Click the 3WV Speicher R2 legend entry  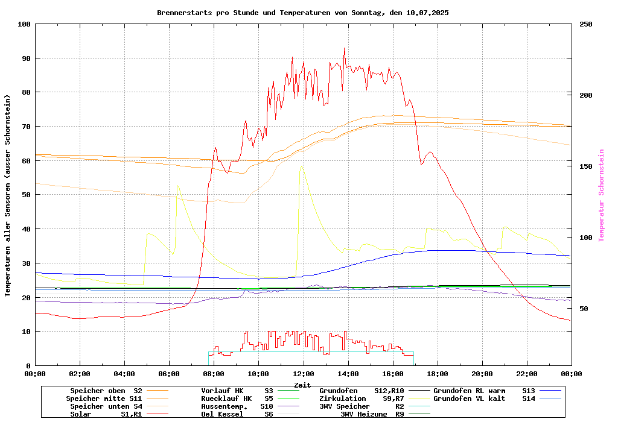coord(362,406)
